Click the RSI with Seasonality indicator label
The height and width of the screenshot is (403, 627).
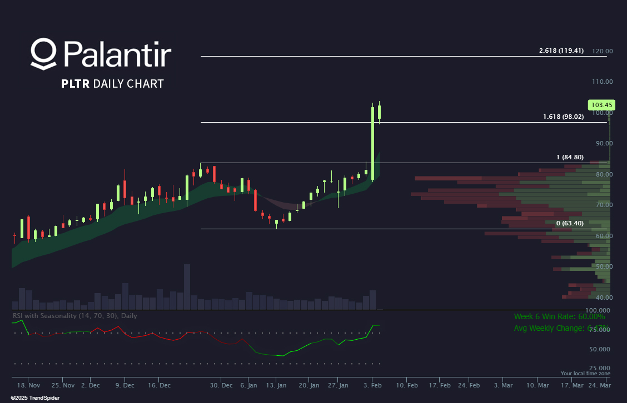(x=75, y=316)
